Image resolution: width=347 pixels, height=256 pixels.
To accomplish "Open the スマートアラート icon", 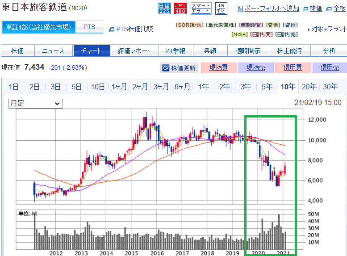I will (201, 8).
